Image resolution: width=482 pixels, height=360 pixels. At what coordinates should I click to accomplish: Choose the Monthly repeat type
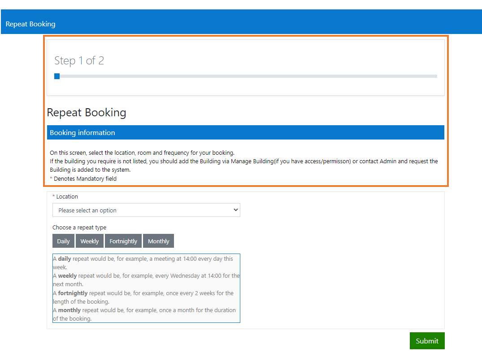point(158,241)
